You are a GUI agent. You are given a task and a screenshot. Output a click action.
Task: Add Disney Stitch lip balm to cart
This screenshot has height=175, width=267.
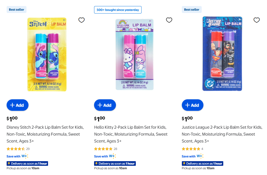[x=17, y=105]
